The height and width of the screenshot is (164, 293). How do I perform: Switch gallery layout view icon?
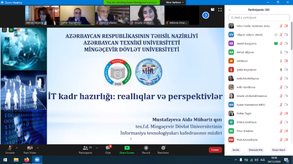tap(212, 10)
